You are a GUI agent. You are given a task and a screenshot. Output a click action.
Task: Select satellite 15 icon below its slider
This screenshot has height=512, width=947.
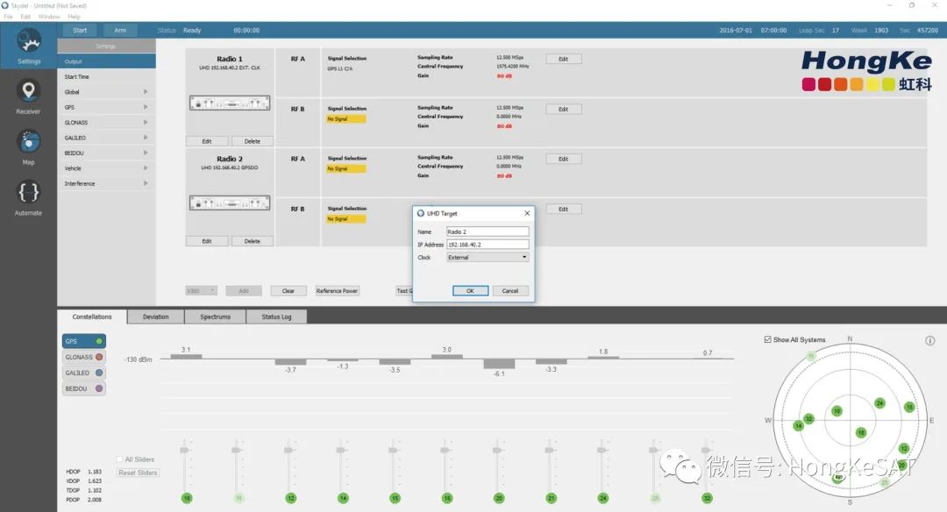(395, 498)
